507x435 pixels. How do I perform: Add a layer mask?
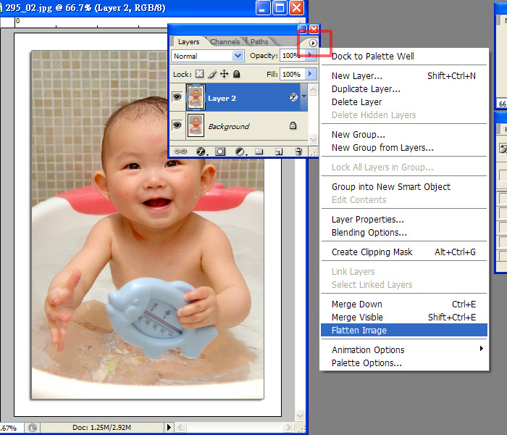coord(220,152)
